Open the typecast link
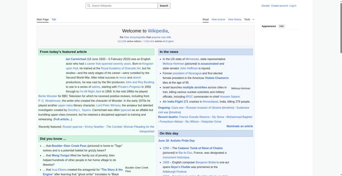Image resolution: width=342 pixels, height=176 pixels. pyautogui.click(x=126, y=110)
